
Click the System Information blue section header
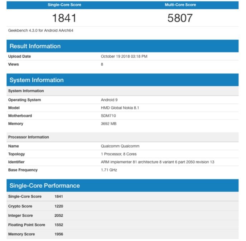[x=37, y=80]
